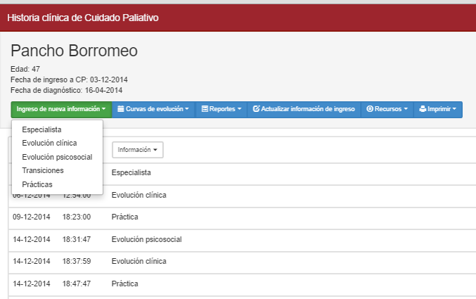Expand the Información filter dropdown

(x=137, y=150)
